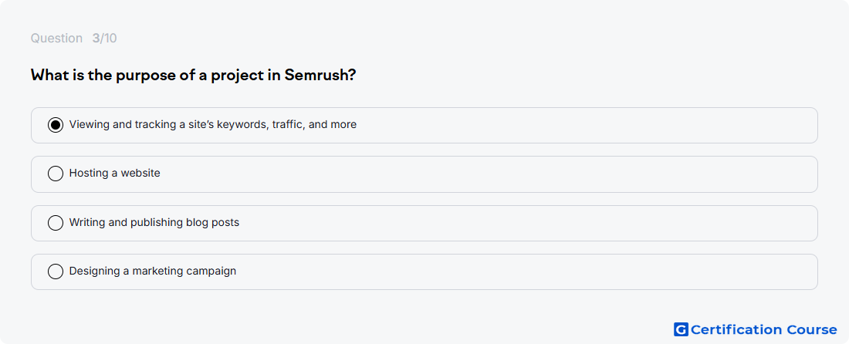849x344 pixels.
Task: Choose the 'Writing and publishing blog posts' radio button
Action: (56, 223)
